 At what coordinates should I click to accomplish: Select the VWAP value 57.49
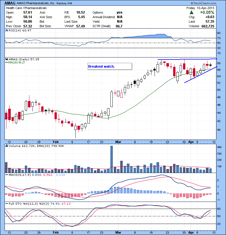pos(81,26)
